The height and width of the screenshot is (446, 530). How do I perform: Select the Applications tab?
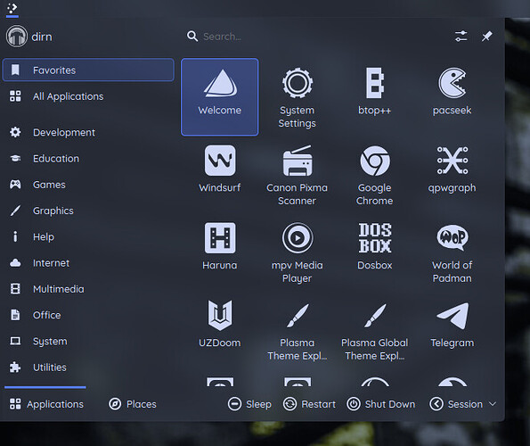46,404
